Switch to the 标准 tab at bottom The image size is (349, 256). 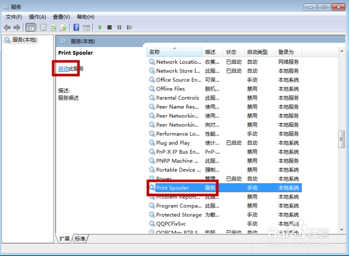click(x=80, y=239)
